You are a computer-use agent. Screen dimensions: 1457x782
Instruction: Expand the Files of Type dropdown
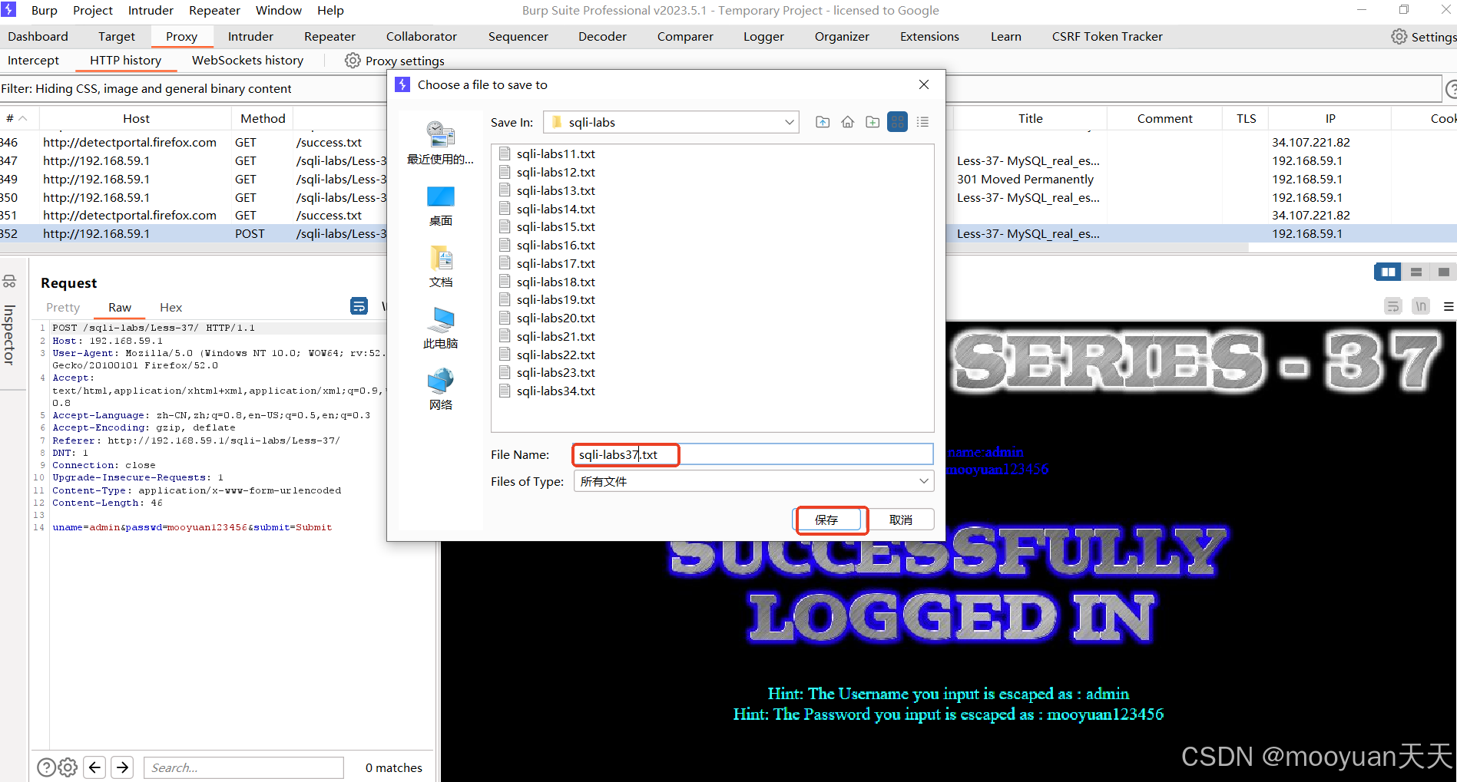click(x=924, y=481)
